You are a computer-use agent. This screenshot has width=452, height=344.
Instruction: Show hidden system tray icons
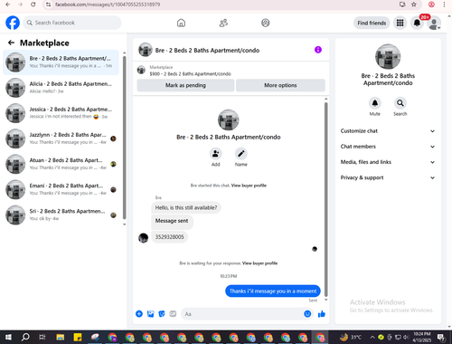372,337
